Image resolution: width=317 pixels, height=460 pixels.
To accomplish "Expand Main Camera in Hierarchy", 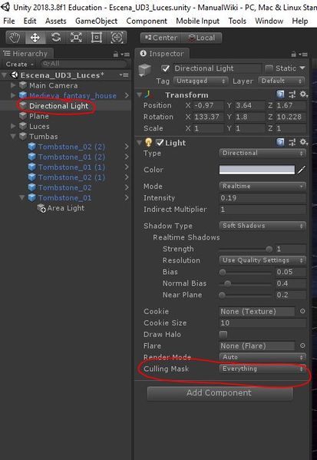I will point(13,85).
